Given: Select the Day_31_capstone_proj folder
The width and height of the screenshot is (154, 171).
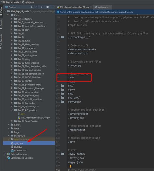Looking at the screenshot, I should point(26,96).
